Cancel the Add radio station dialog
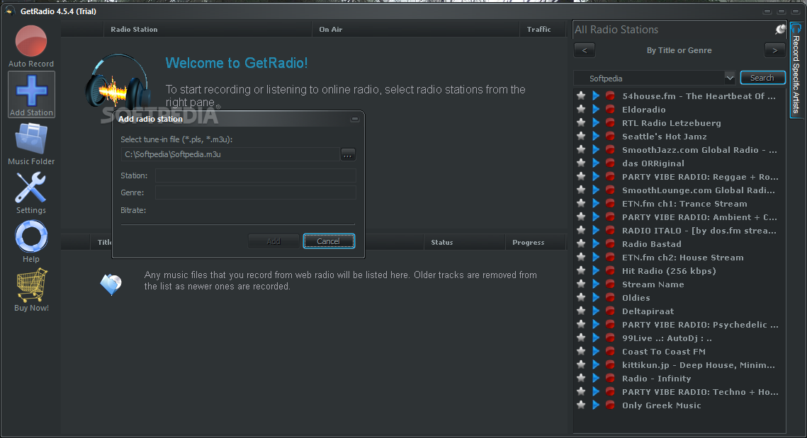807x438 pixels. pyautogui.click(x=328, y=241)
